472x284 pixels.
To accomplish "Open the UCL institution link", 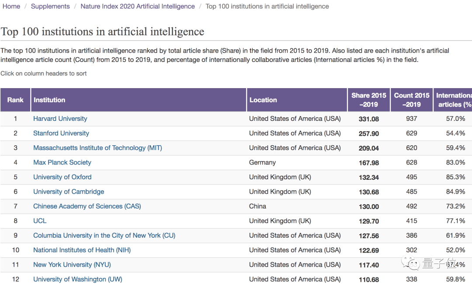I will (x=40, y=221).
